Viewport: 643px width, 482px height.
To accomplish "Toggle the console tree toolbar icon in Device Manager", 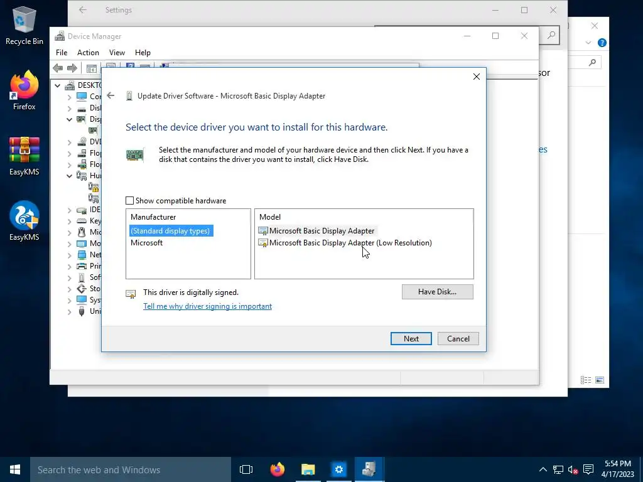I will (x=92, y=68).
